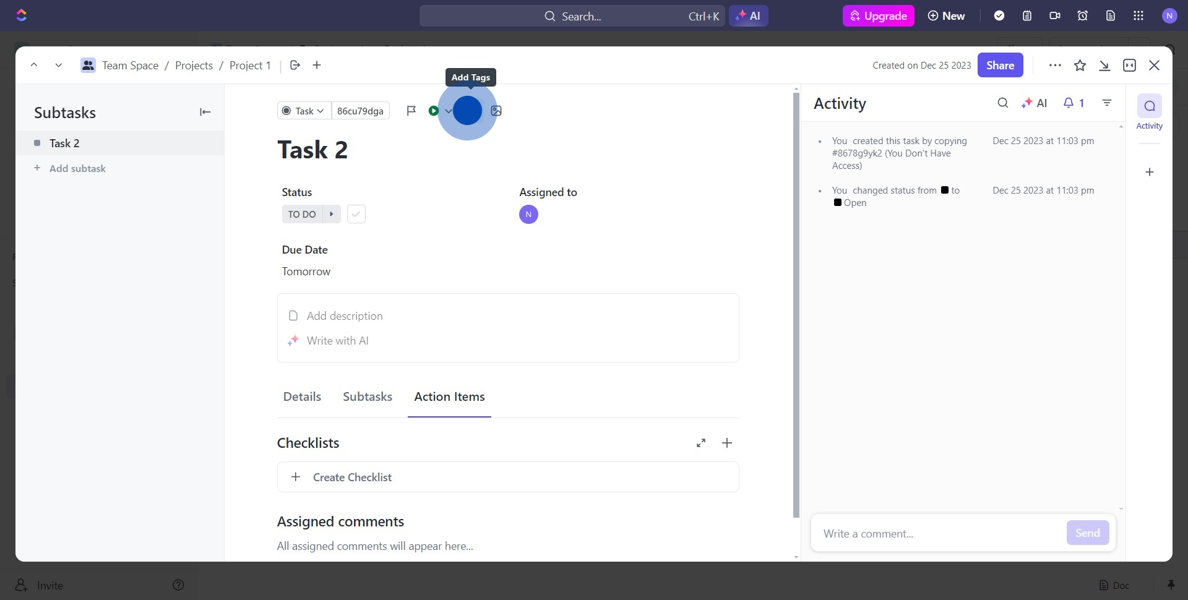1188x600 pixels.
Task: Click the cover image icon
Action: 496,111
